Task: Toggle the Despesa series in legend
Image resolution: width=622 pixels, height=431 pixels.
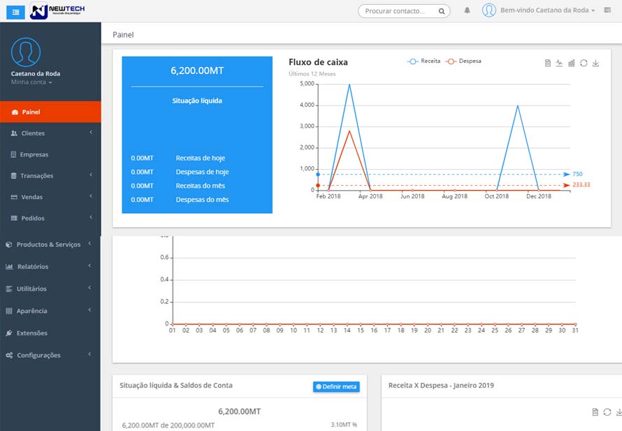Action: (x=463, y=61)
